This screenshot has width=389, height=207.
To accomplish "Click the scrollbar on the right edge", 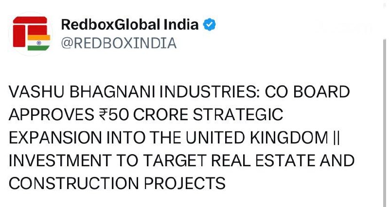I will coord(384,121).
